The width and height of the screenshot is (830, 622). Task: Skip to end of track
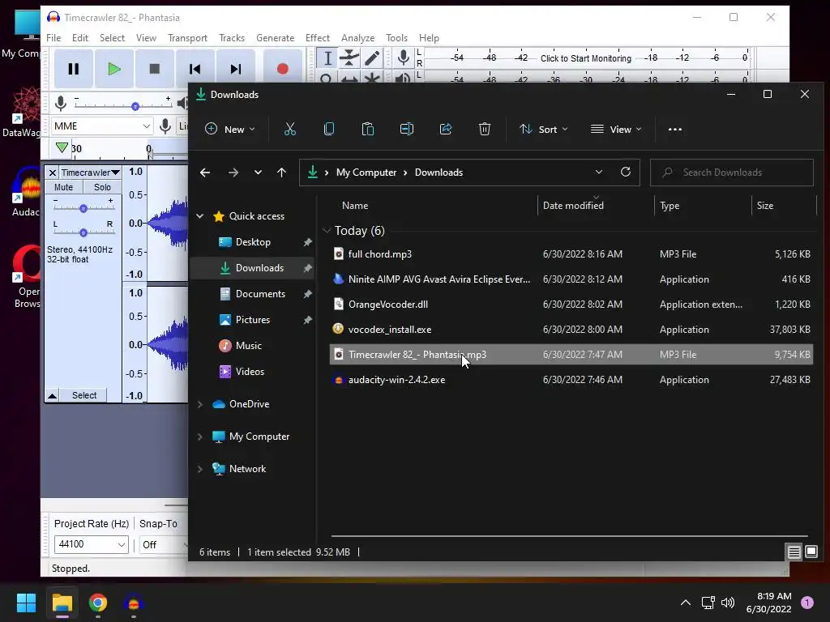[236, 69]
